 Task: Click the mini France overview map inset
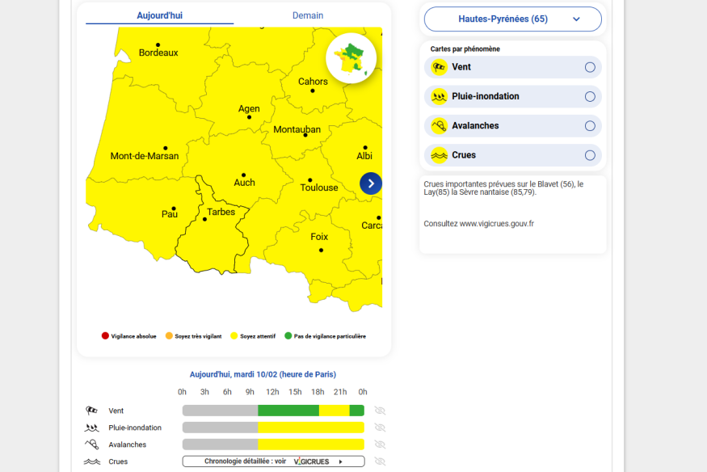click(x=351, y=57)
